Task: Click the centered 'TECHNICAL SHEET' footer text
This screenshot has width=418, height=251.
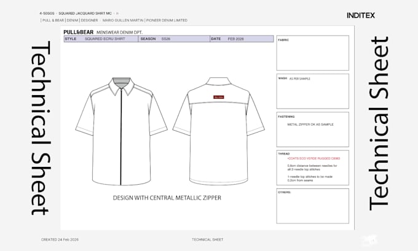Action: 207,239
